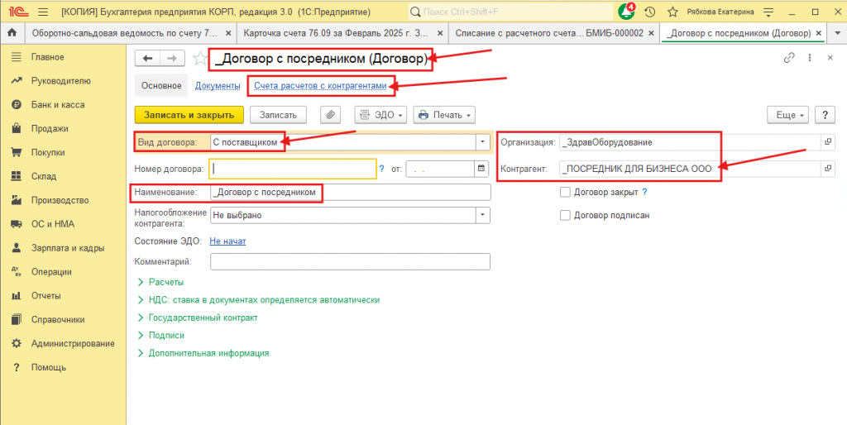Switch to Карточка счета 76.09 tab

[336, 33]
